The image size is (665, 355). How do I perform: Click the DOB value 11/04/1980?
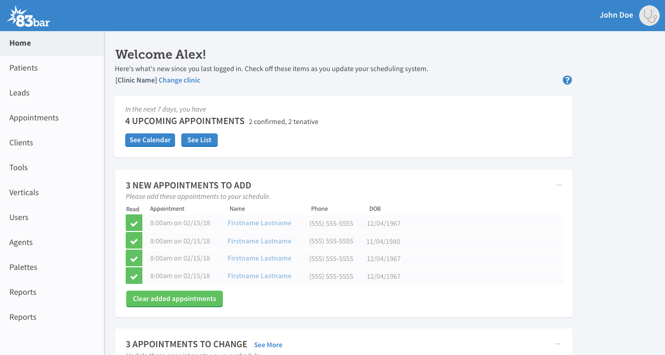[x=383, y=241]
